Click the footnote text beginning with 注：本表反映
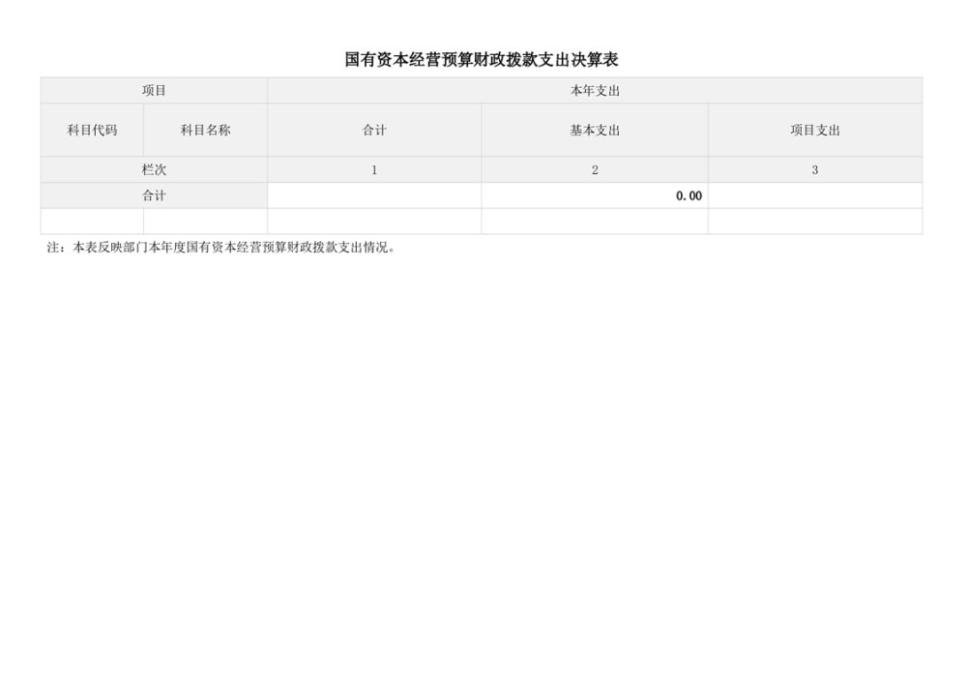The width and height of the screenshot is (967, 683). [x=221, y=248]
